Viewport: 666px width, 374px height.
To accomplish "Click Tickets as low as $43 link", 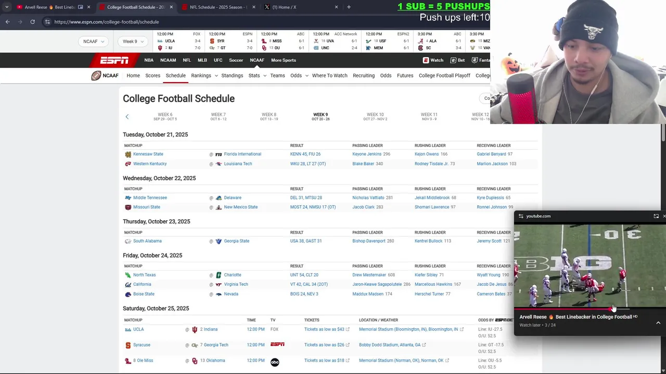I will 327,329.
